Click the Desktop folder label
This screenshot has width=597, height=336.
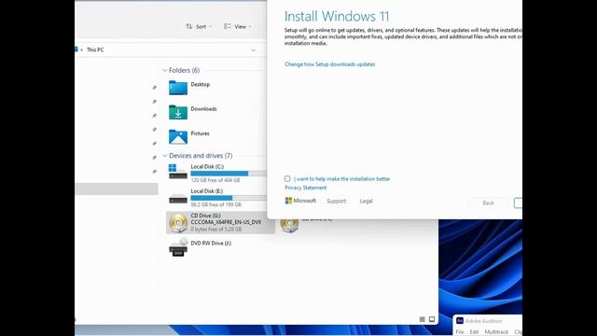click(201, 84)
